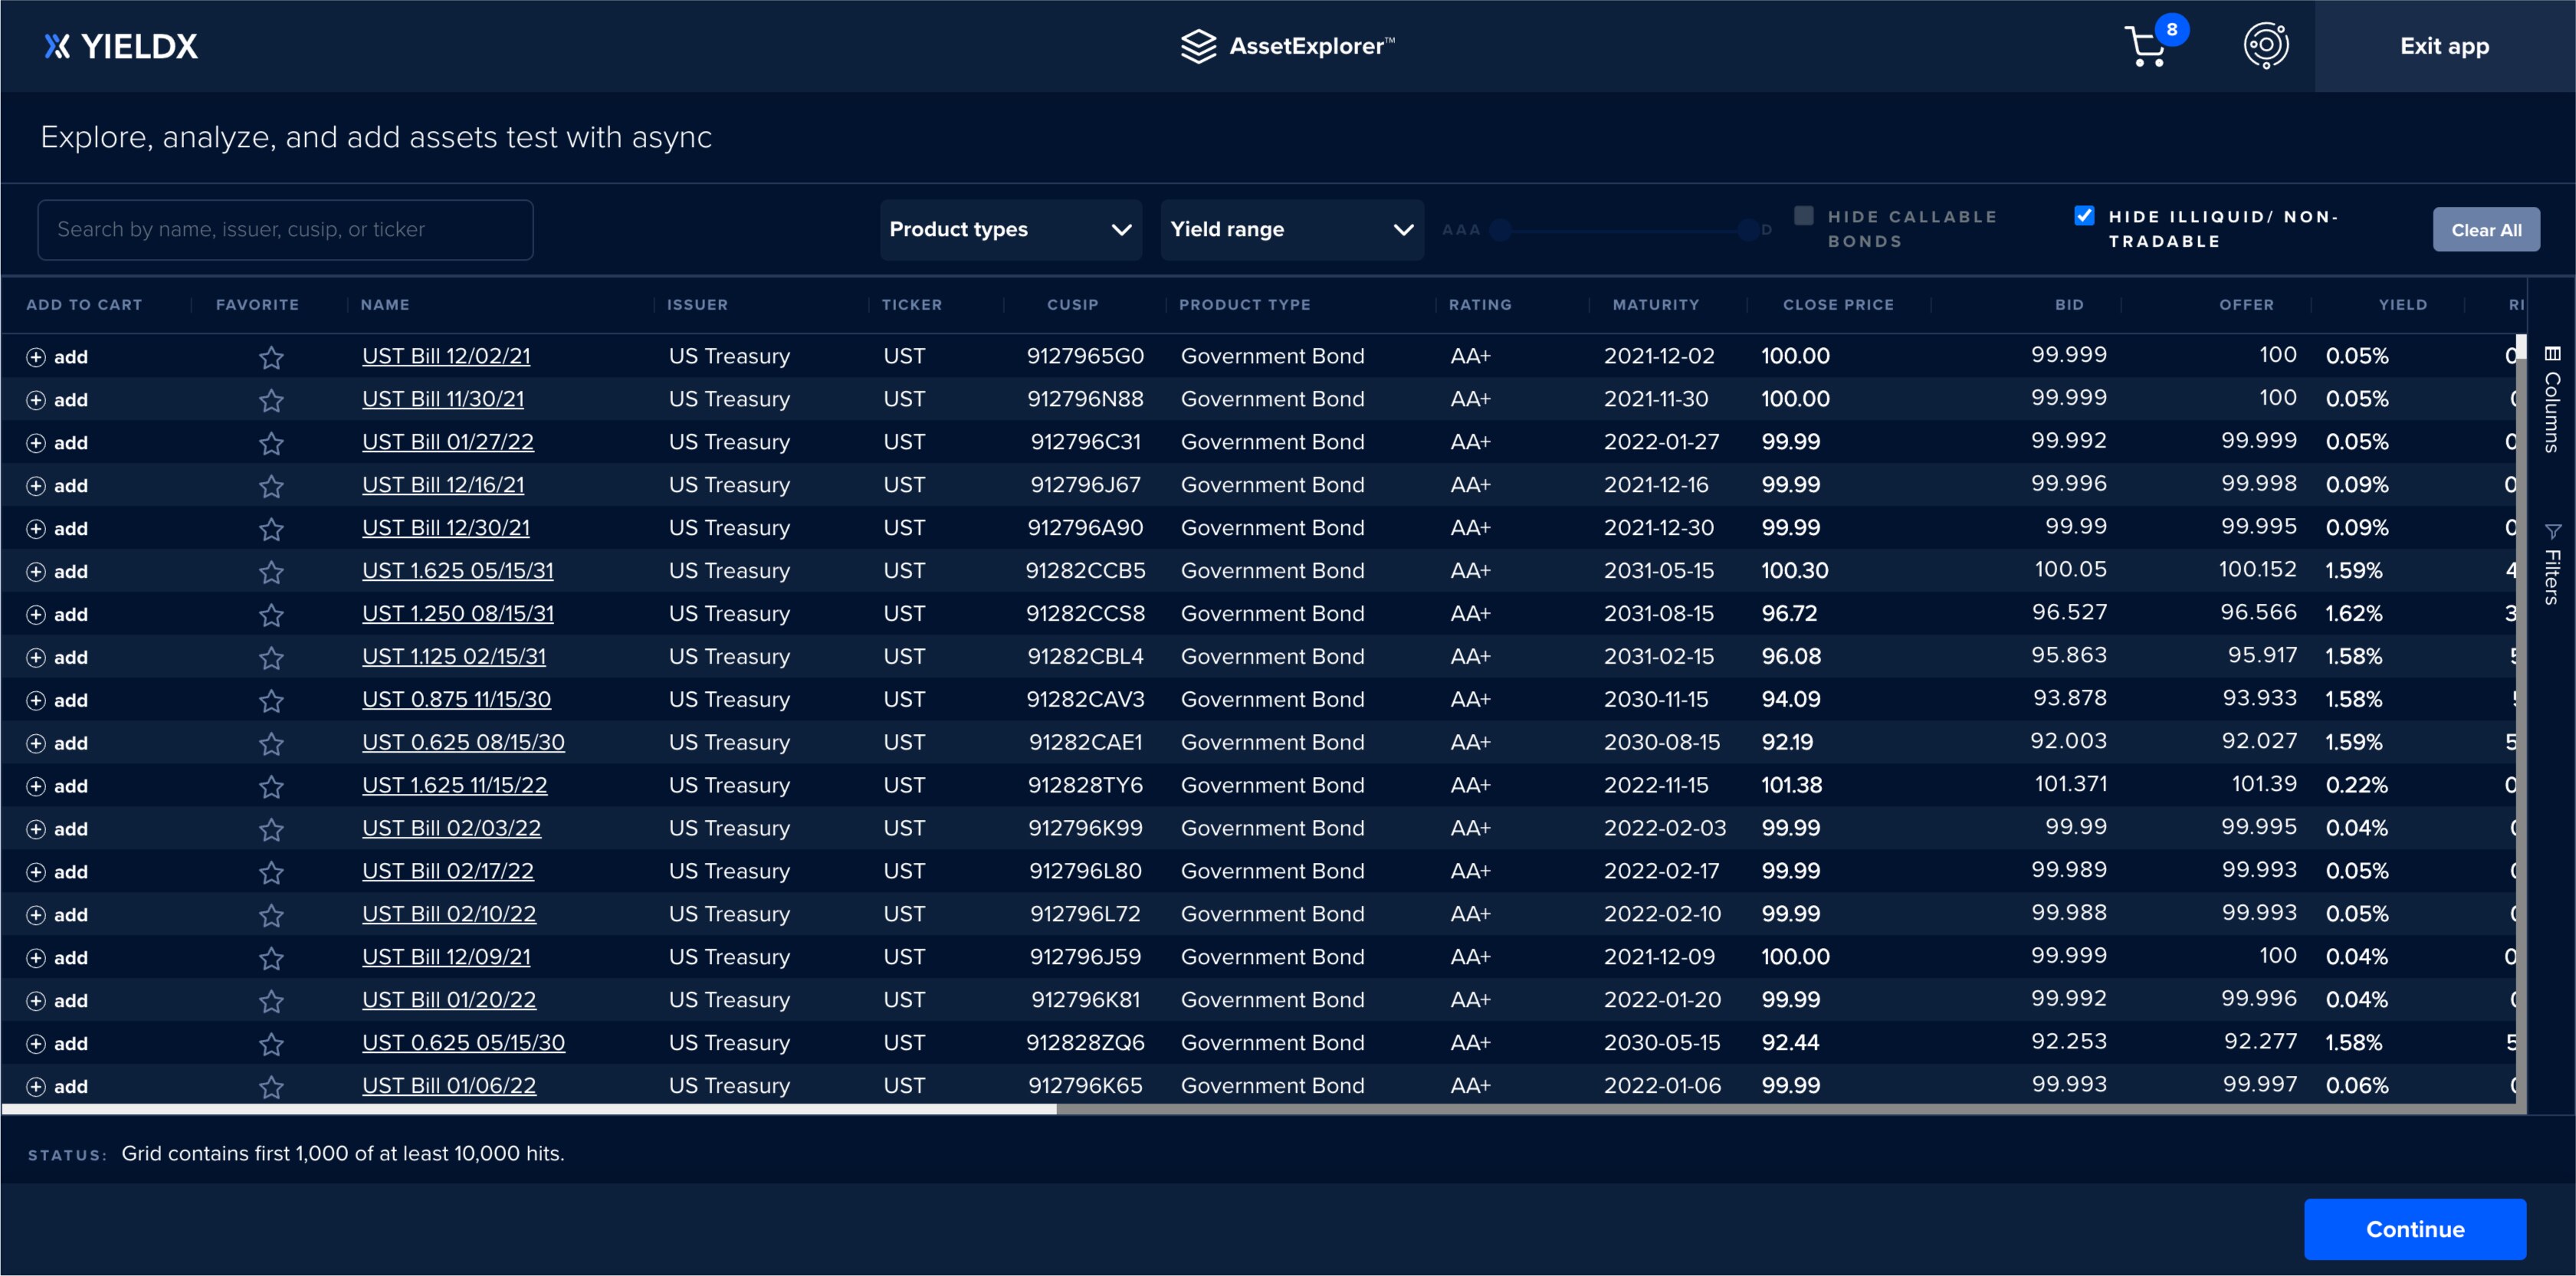The width and height of the screenshot is (2576, 1276).
Task: Uncheck Hide Illiquid/Non-Tradable checkbox
Action: click(2084, 216)
